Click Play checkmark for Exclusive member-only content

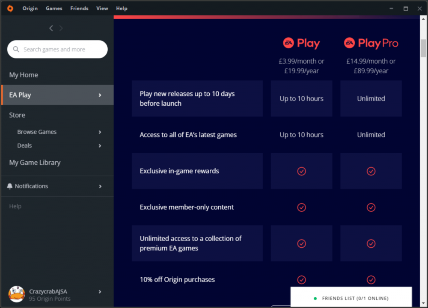click(301, 207)
